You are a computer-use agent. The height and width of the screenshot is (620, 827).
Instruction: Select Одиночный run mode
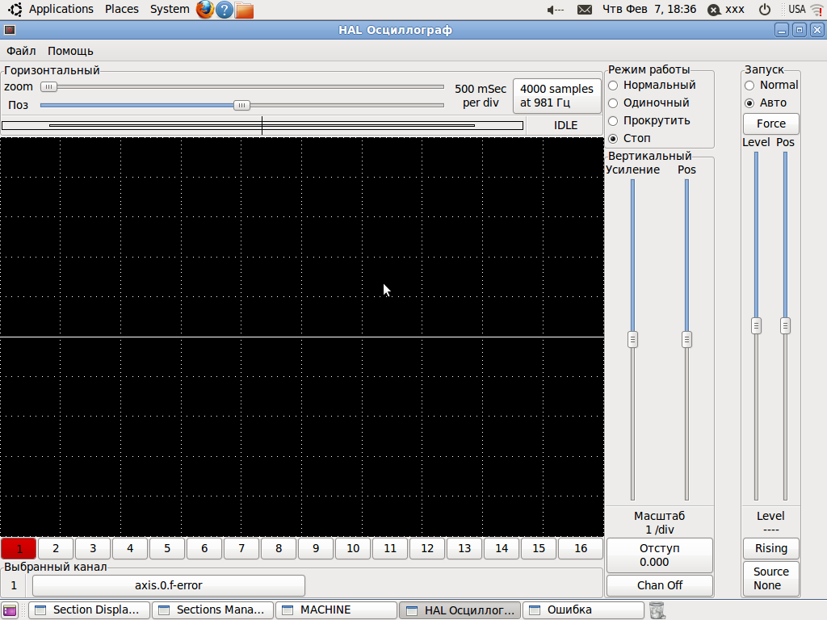[649, 103]
